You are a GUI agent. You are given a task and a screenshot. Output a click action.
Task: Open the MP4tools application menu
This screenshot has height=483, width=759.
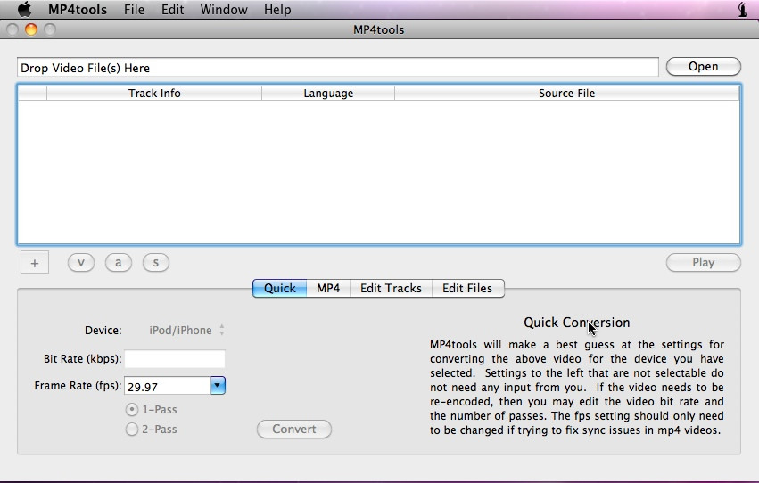[x=78, y=9]
